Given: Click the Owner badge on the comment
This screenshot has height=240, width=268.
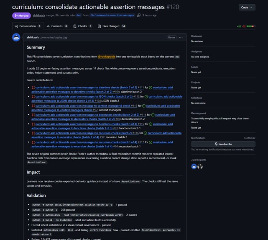Looking at the screenshot, I should tap(171, 37).
